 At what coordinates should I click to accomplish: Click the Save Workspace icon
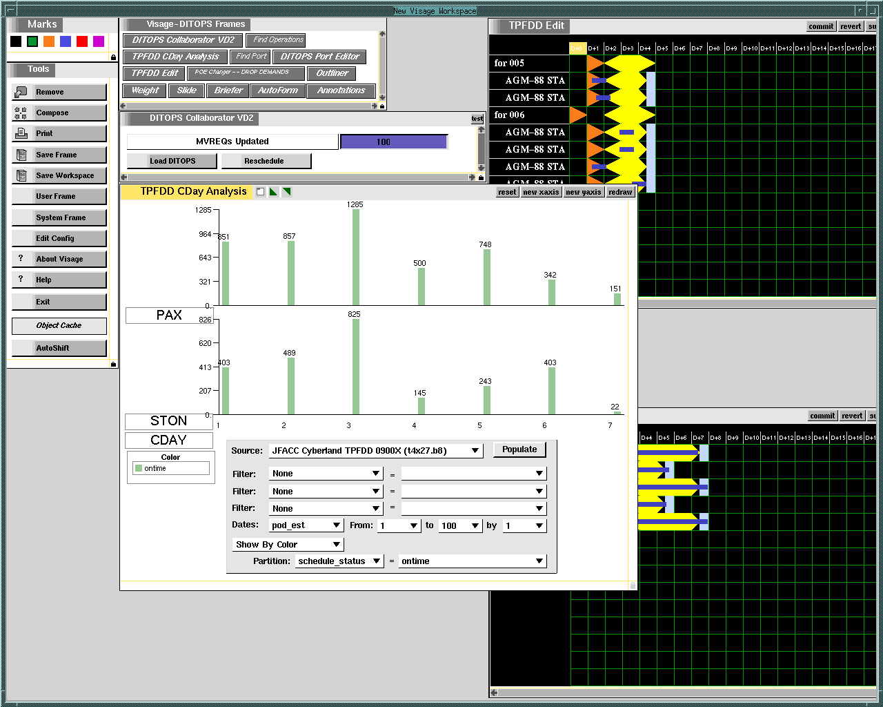tap(21, 175)
